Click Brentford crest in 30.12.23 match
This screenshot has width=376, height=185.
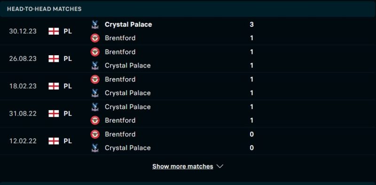coord(95,38)
